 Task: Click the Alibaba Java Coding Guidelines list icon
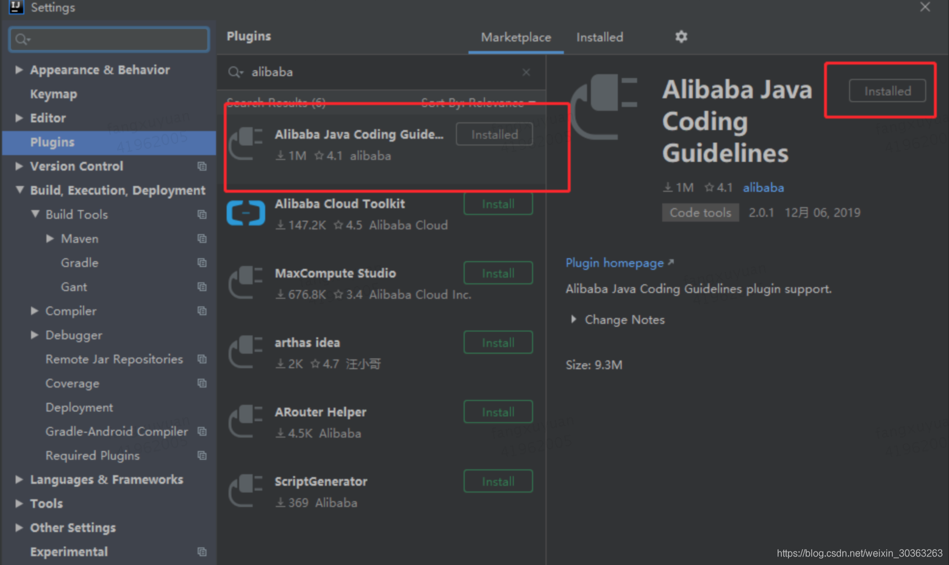246,144
